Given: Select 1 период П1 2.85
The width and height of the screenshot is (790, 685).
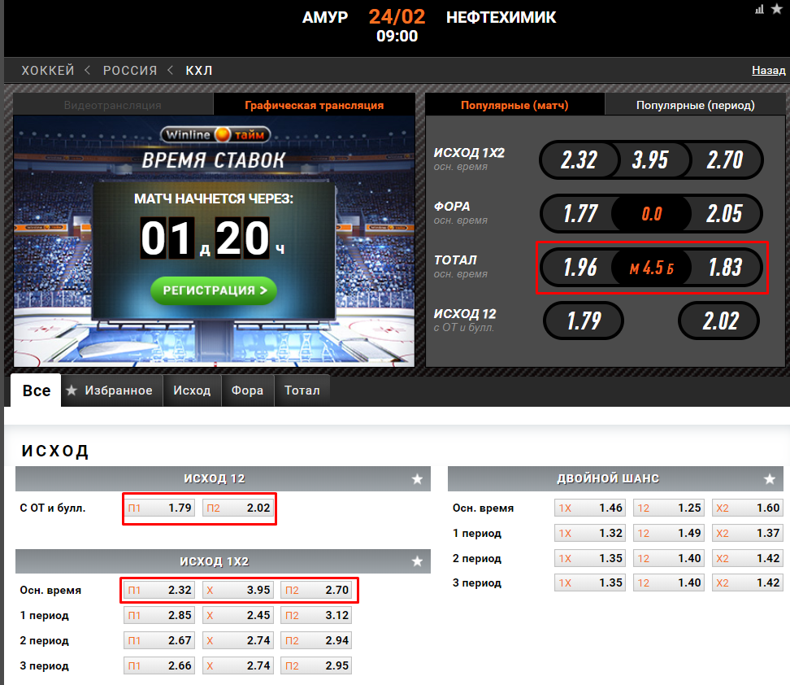Looking at the screenshot, I should pyautogui.click(x=159, y=615).
